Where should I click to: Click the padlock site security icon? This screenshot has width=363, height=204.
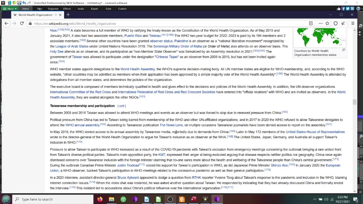[30, 24]
